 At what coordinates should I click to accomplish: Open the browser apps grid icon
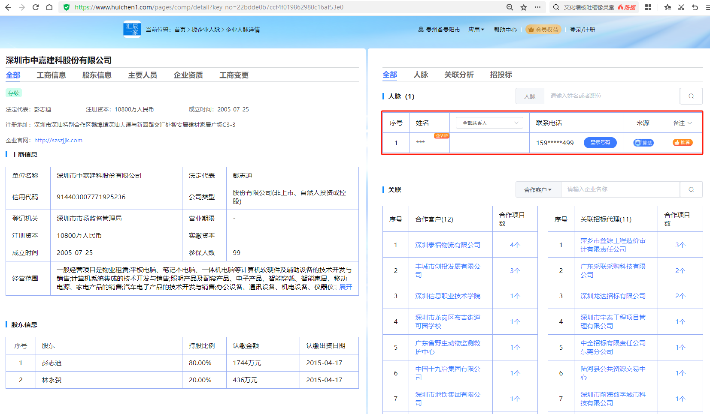click(x=648, y=7)
